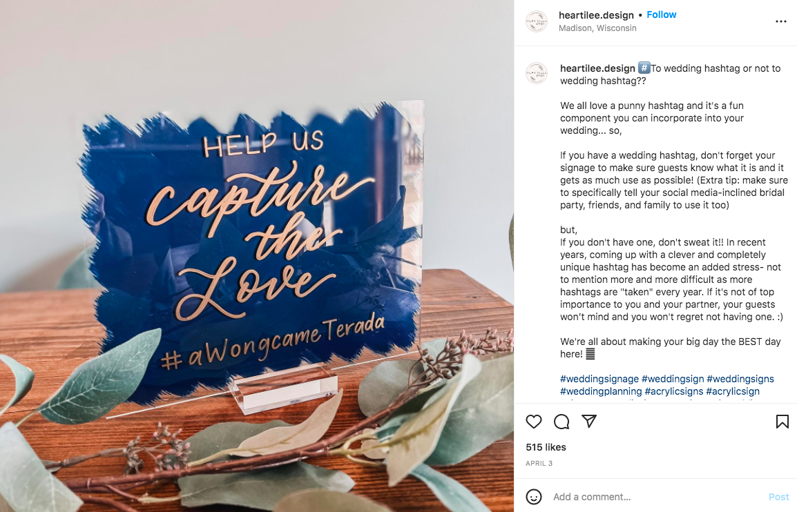The height and width of the screenshot is (512, 797).
Task: Open heartilee.design username in caption
Action: click(x=598, y=68)
